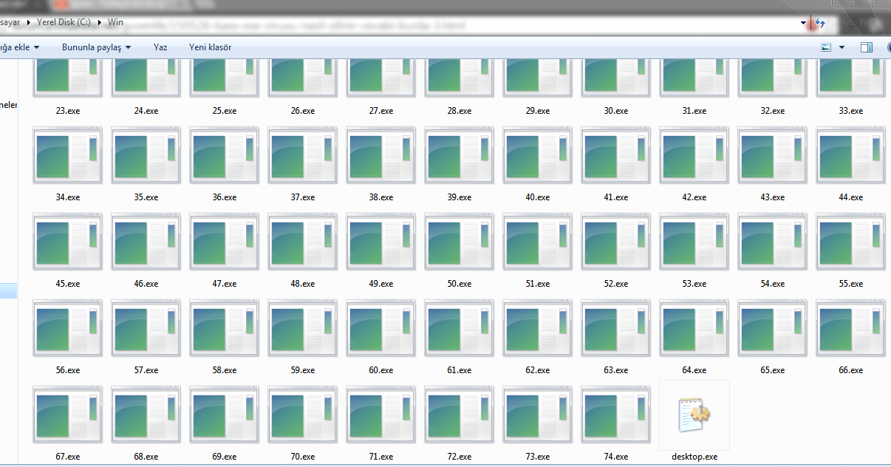Go to 'Yerel Disk (C:)' in the breadcrumb
The width and height of the screenshot is (891, 467).
(x=64, y=22)
